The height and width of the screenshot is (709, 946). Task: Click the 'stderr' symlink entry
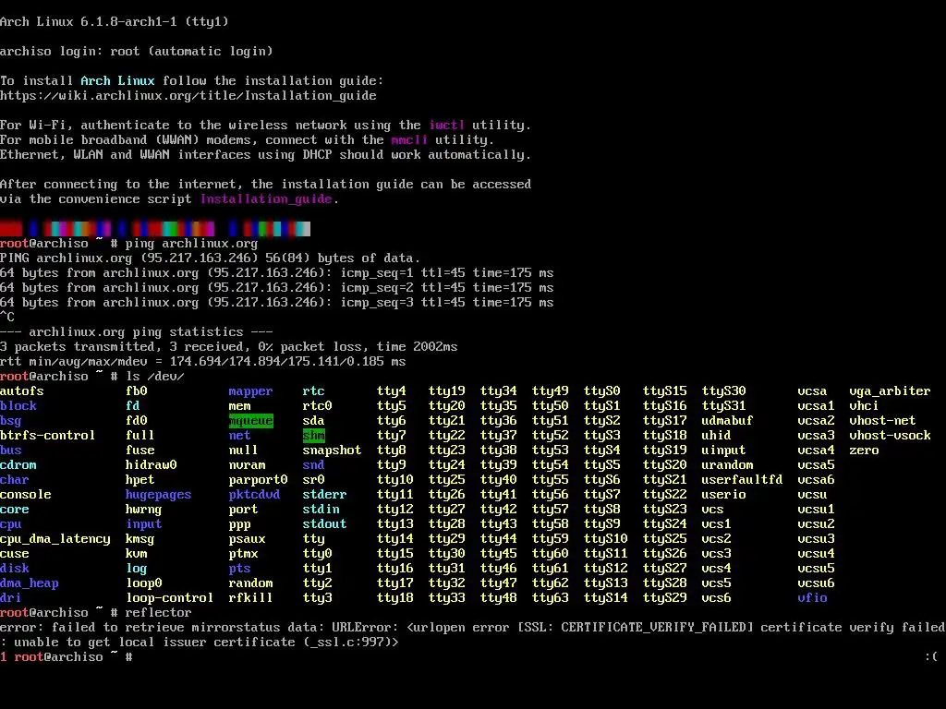(324, 495)
